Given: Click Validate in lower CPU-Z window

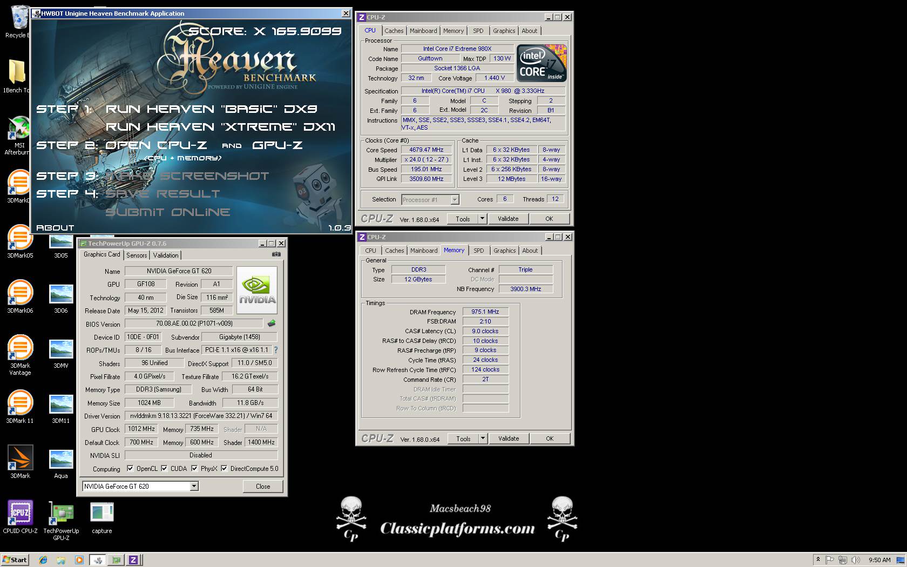Looking at the screenshot, I should tap(509, 438).
